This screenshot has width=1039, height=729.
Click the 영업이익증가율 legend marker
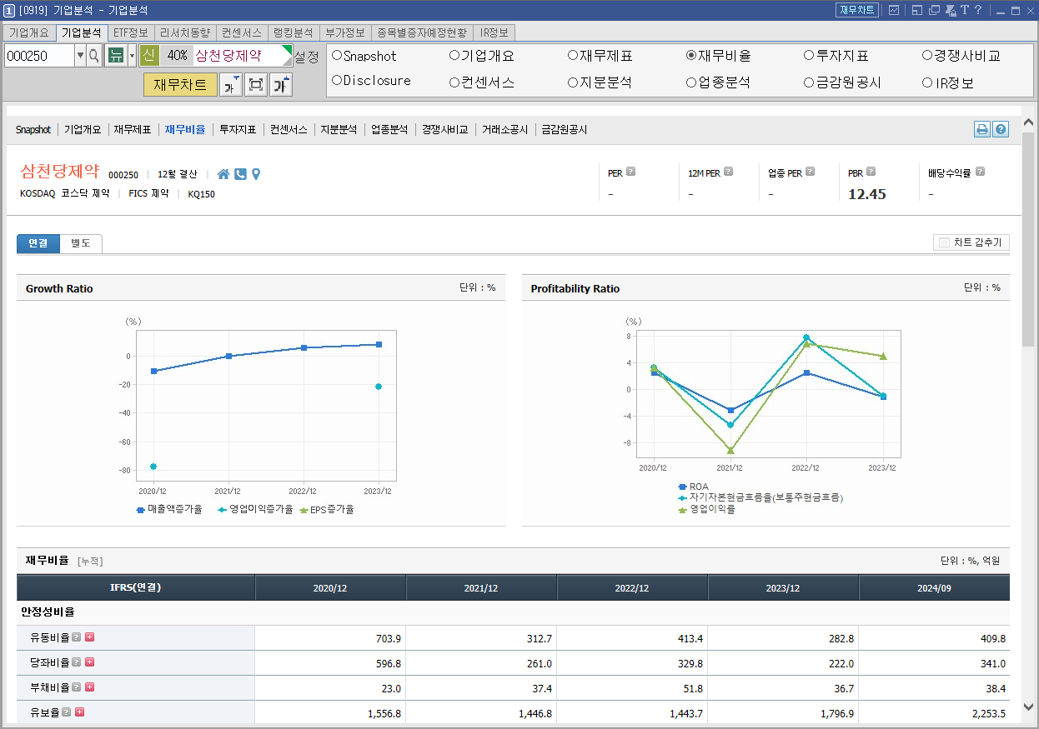tap(222, 509)
